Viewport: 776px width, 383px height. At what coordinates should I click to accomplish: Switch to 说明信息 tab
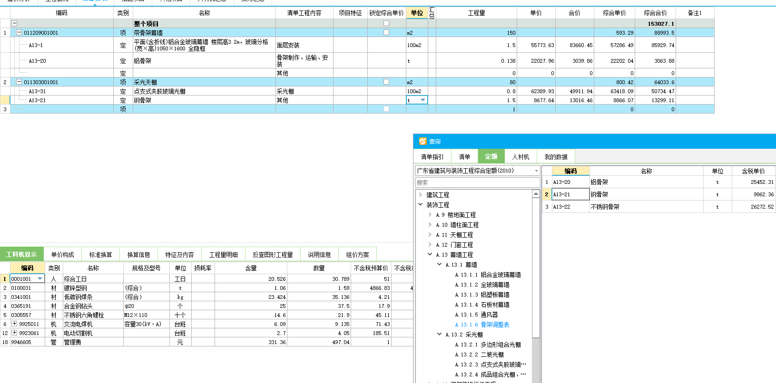[x=319, y=254]
